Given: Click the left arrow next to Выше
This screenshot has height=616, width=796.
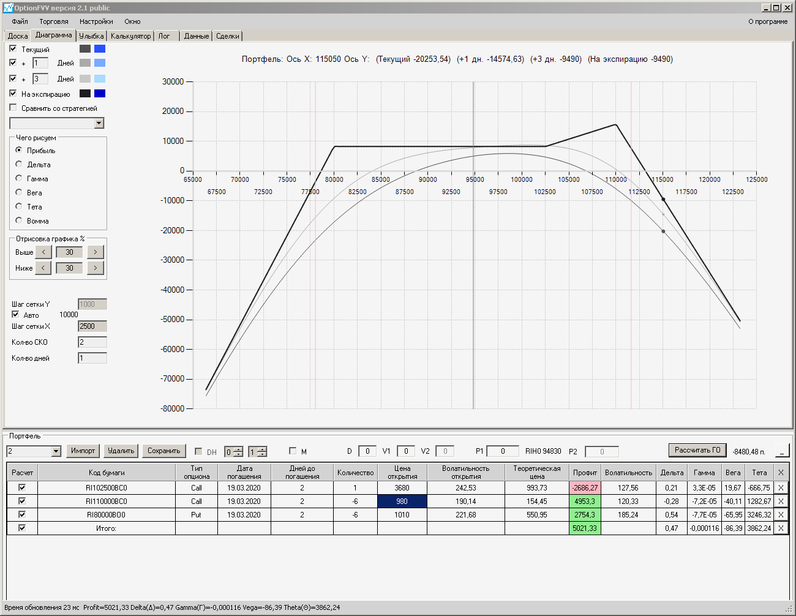Looking at the screenshot, I should point(43,252).
